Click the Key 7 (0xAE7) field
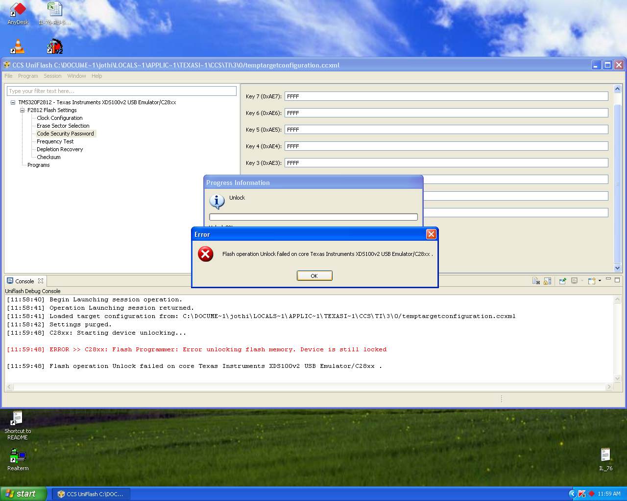This screenshot has width=627, height=501. coord(446,96)
